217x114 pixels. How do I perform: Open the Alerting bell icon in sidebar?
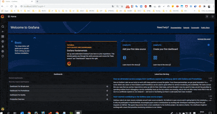pos(3,46)
